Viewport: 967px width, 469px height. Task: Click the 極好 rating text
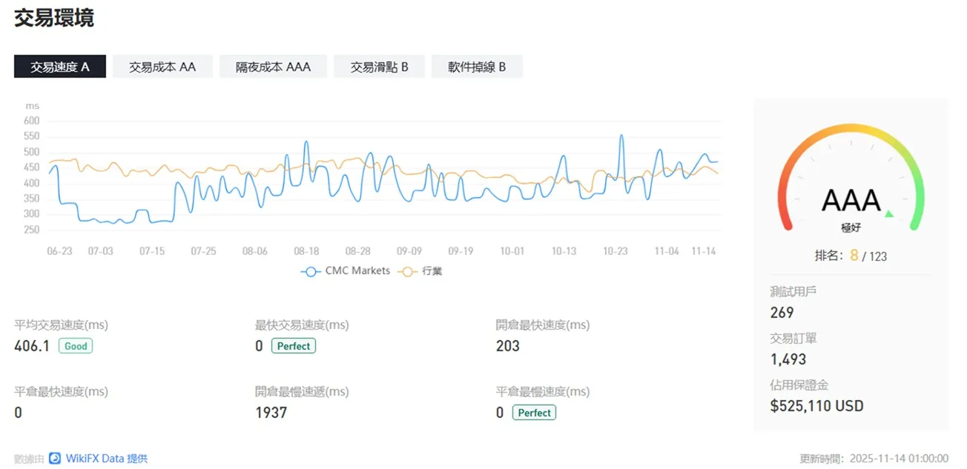851,229
